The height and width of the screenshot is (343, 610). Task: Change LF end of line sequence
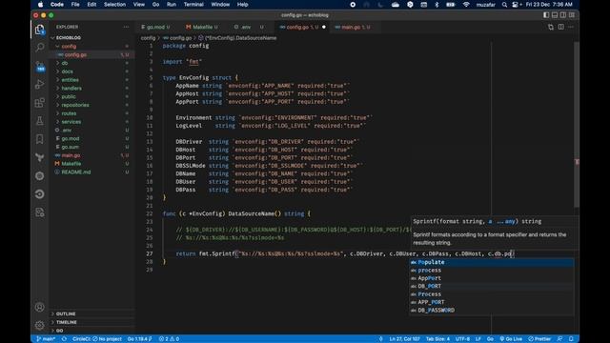pyautogui.click(x=478, y=339)
